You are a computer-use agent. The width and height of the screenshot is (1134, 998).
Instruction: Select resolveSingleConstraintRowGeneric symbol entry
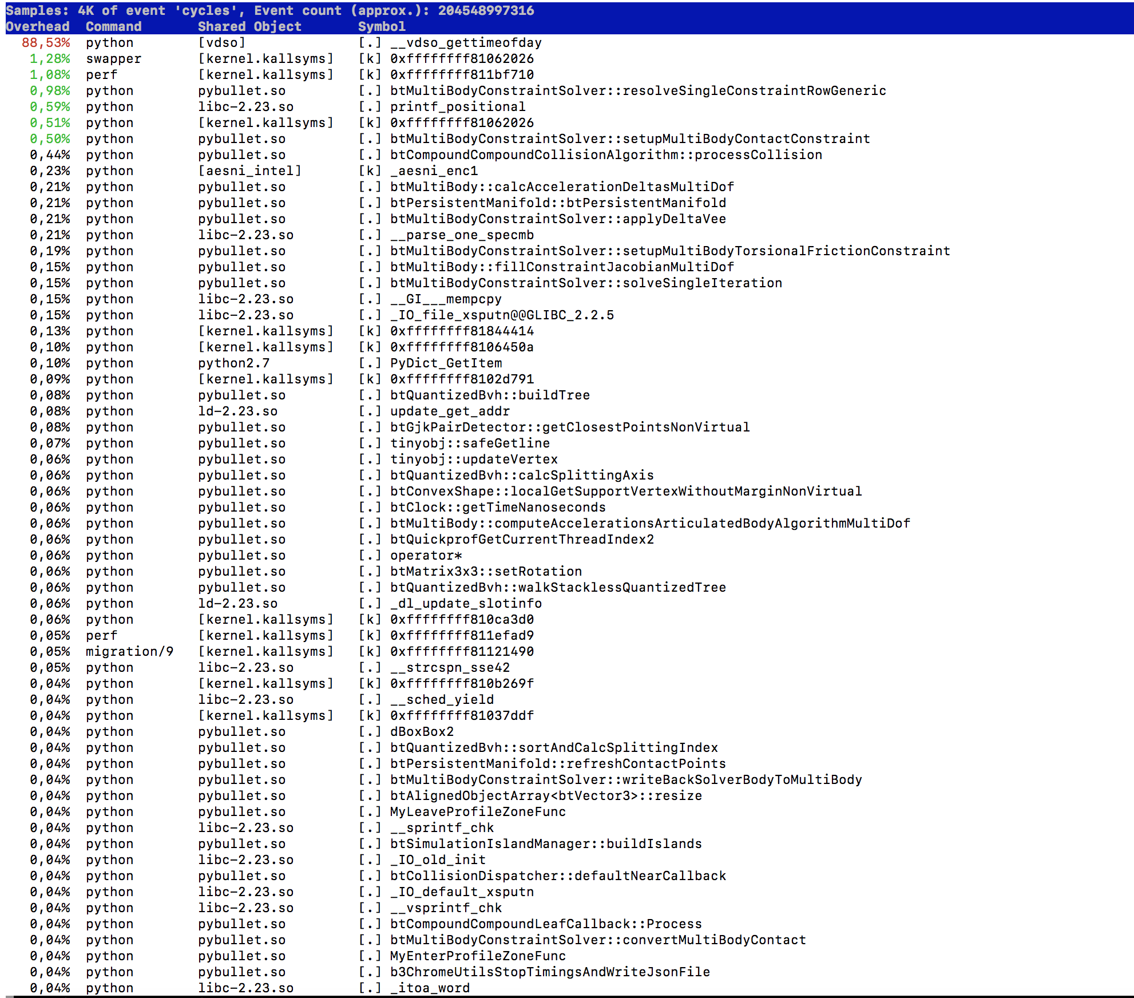pos(638,91)
